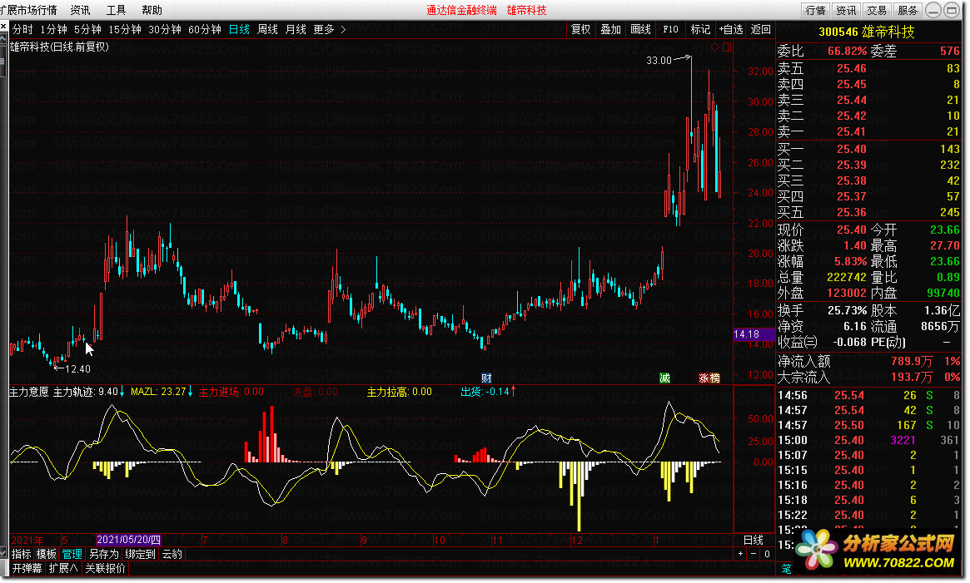Image resolution: width=970 pixels, height=583 pixels.
Task: Expand the 扩展∧ panel button
Action: (x=63, y=568)
